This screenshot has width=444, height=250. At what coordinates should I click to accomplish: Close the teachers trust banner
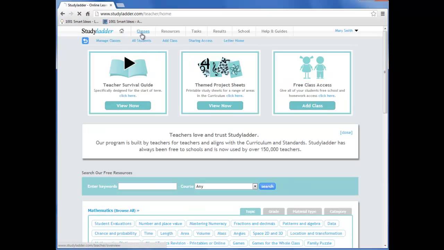coord(346,132)
